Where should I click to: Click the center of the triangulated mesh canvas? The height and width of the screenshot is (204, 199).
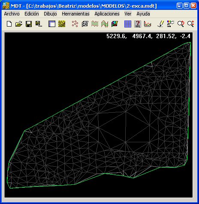coord(99,115)
